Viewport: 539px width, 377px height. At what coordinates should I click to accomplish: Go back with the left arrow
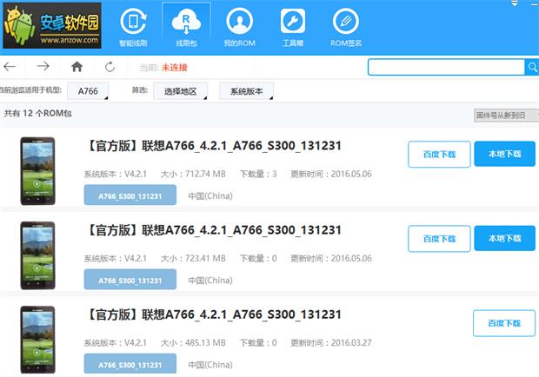click(10, 67)
